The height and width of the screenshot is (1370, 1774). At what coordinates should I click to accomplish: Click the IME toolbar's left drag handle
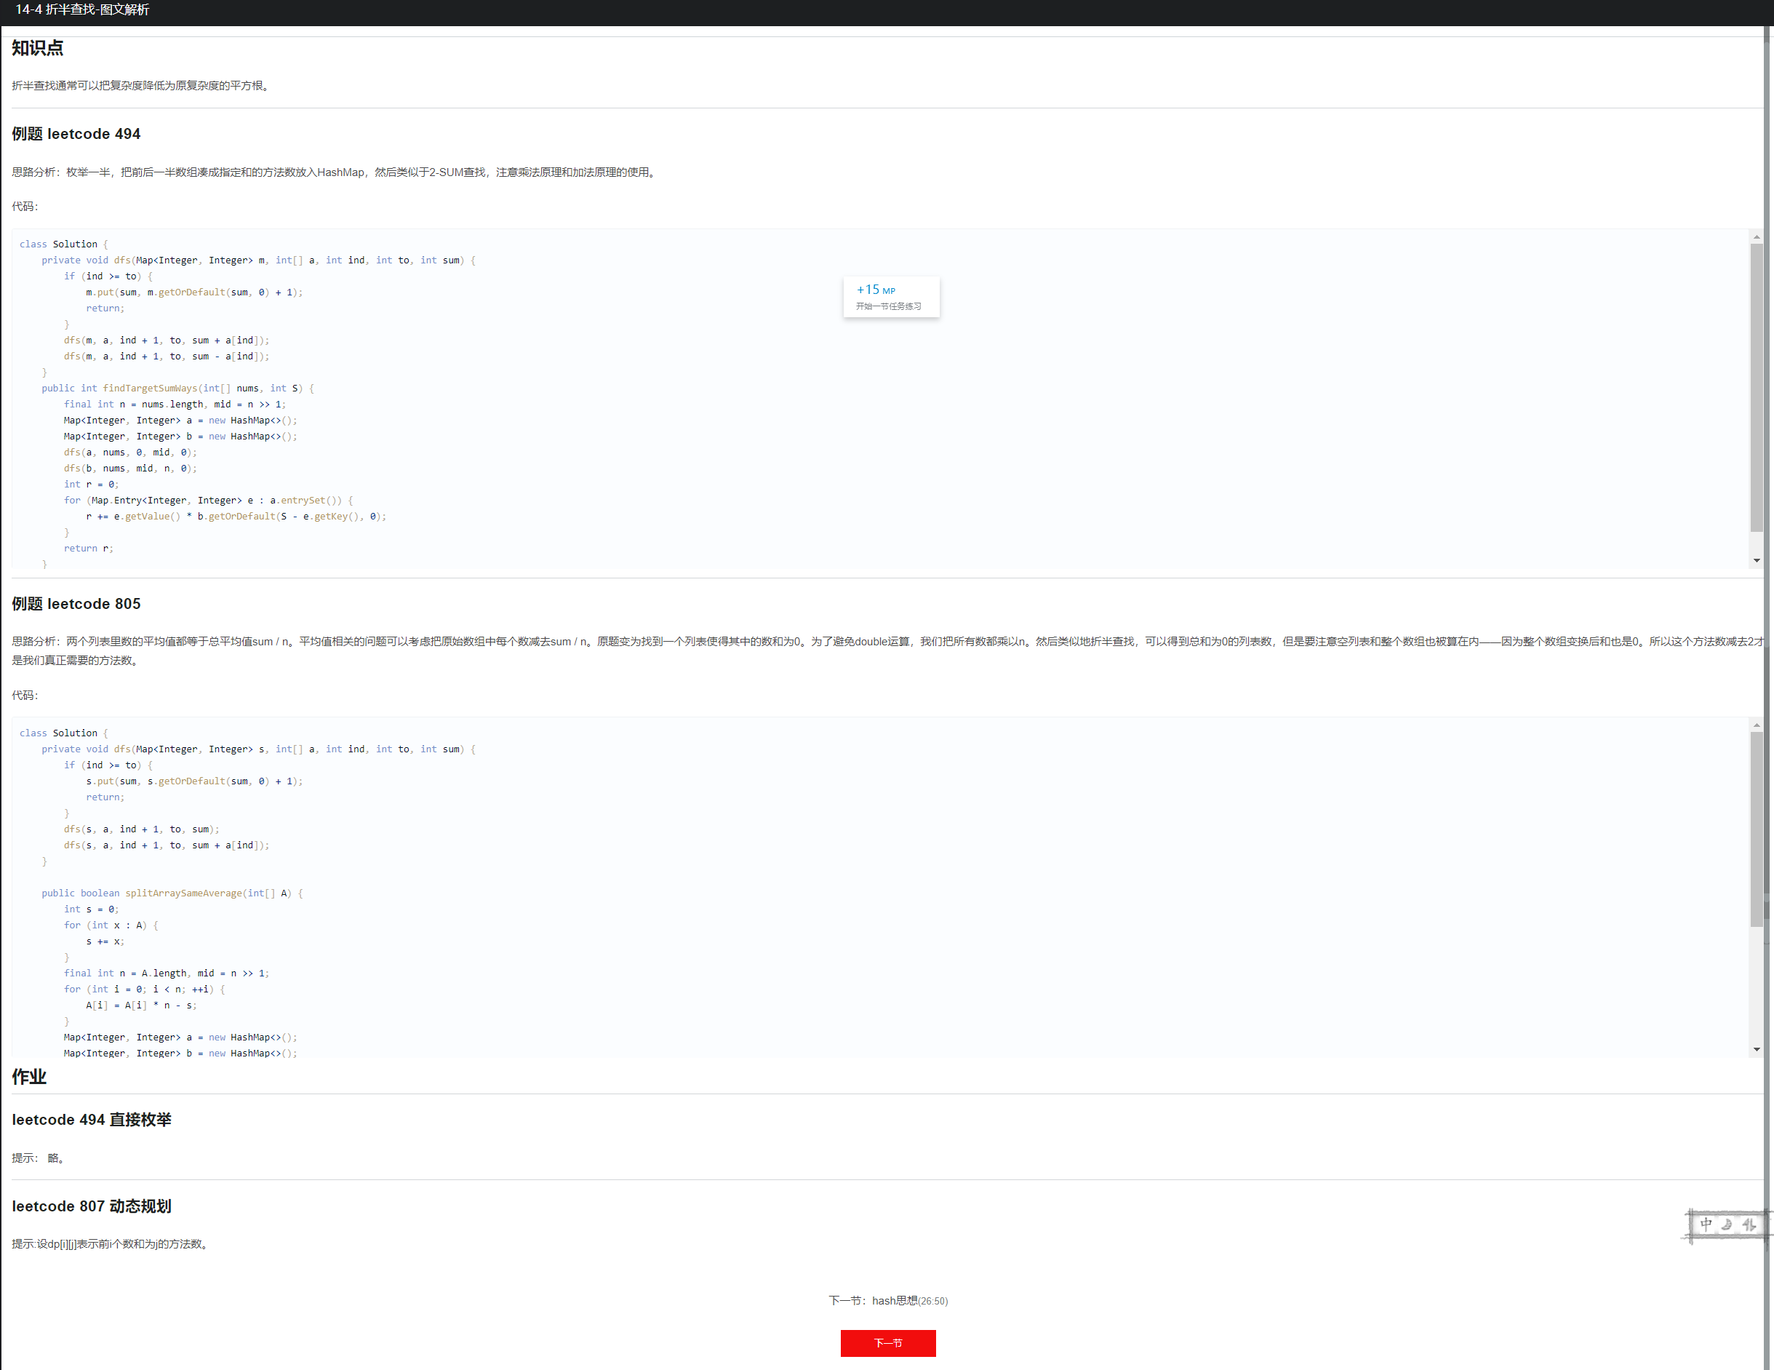(x=1690, y=1225)
